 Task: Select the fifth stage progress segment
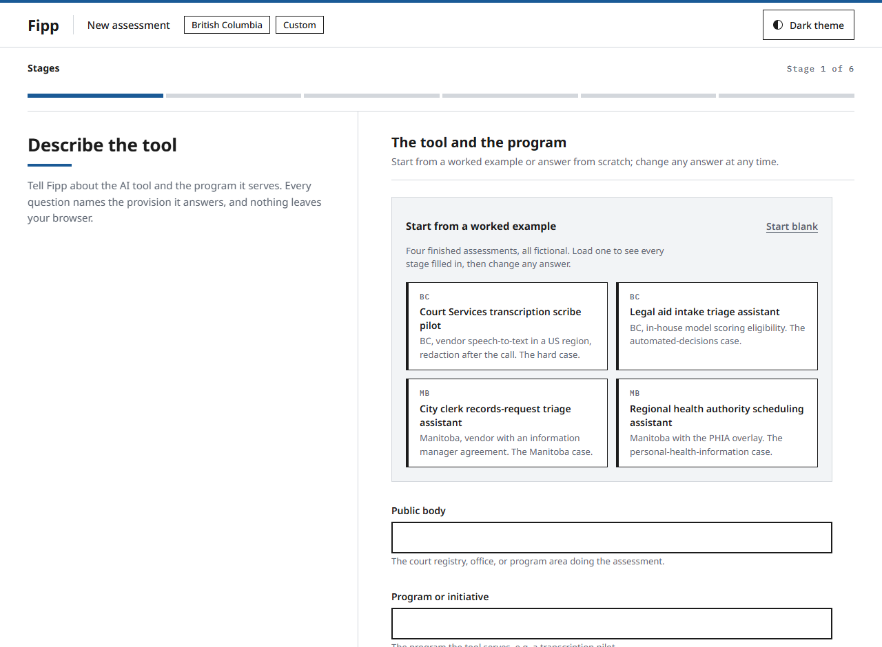click(x=648, y=96)
